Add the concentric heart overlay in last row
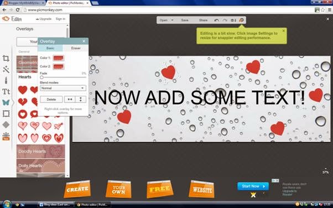Screen dimensions: 333x208 pyautogui.click(x=46, y=138)
